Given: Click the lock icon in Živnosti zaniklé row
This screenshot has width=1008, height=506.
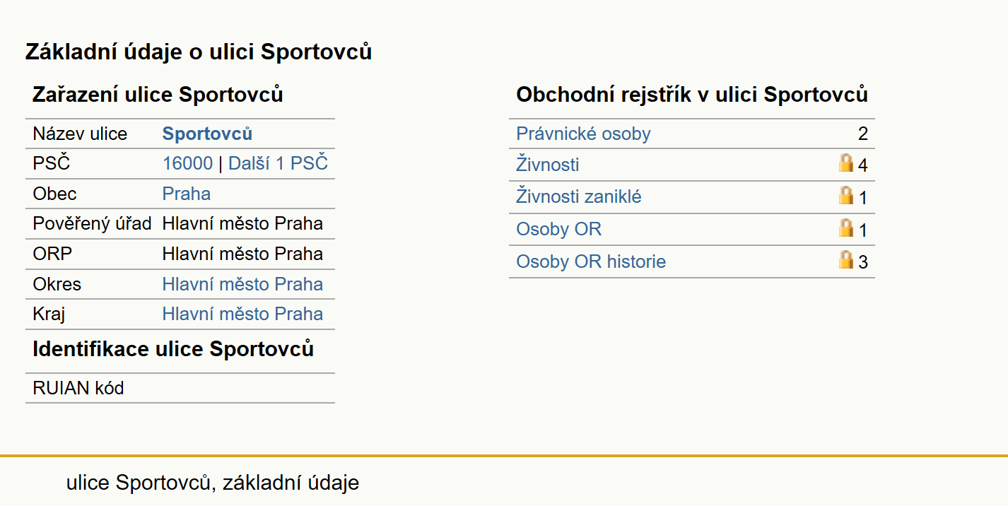Looking at the screenshot, I should click(x=845, y=195).
